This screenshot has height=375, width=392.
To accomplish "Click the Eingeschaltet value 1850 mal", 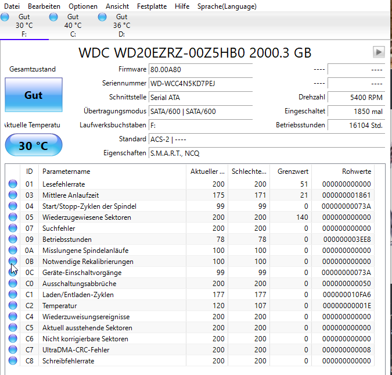I will [x=356, y=112].
